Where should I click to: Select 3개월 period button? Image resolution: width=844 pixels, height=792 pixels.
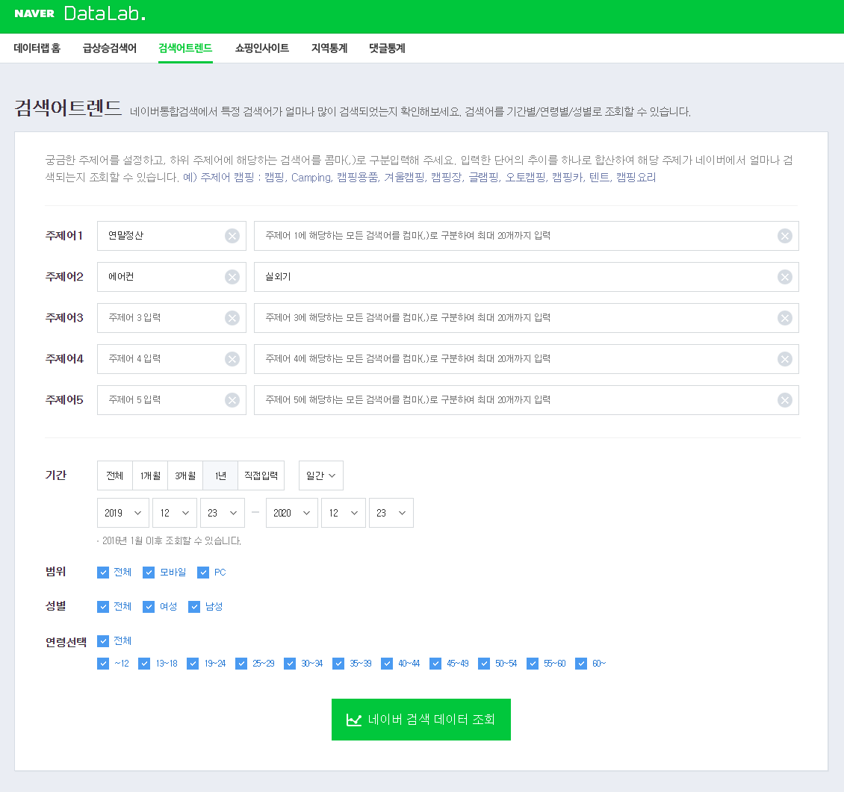pyautogui.click(x=185, y=475)
